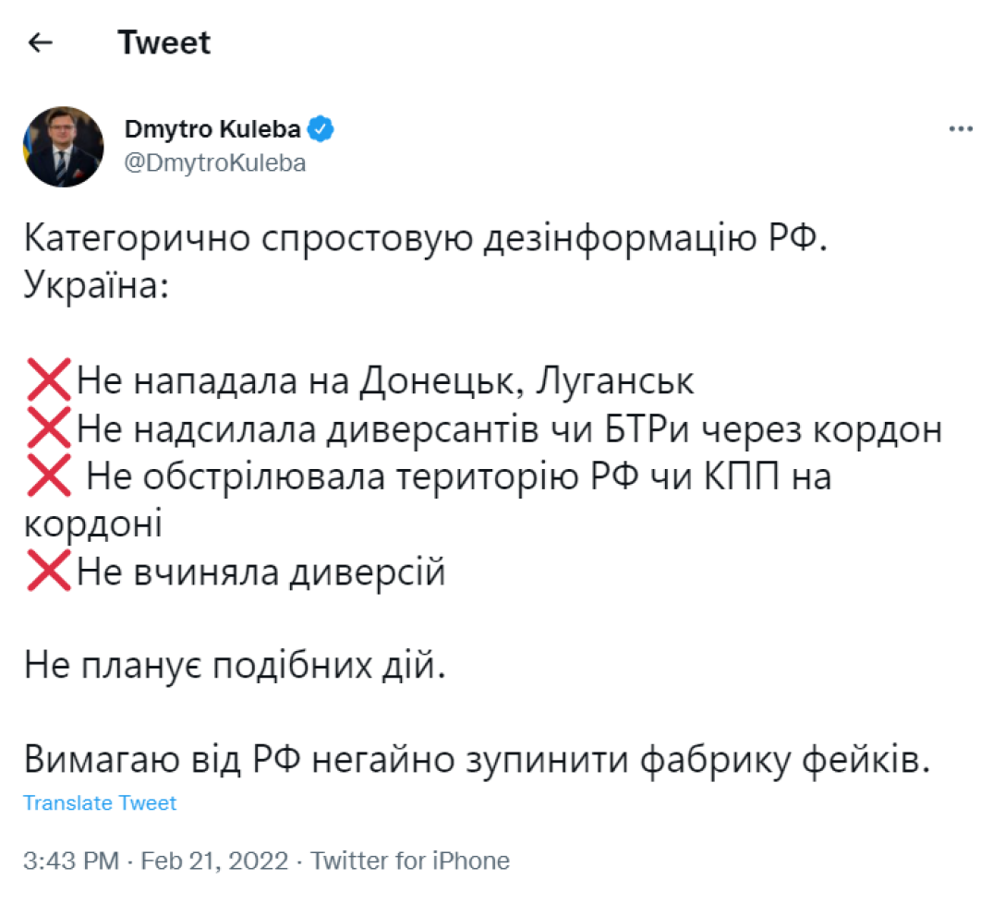Viewport: 1005px width, 903px height.
Task: Click Translate Tweet
Action: click(x=100, y=803)
